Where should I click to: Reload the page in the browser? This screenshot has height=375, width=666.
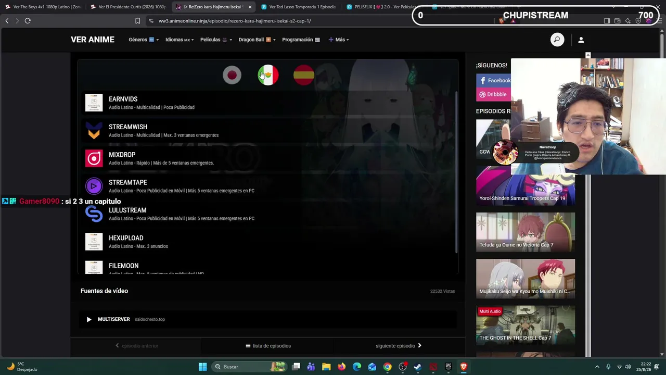[28, 21]
